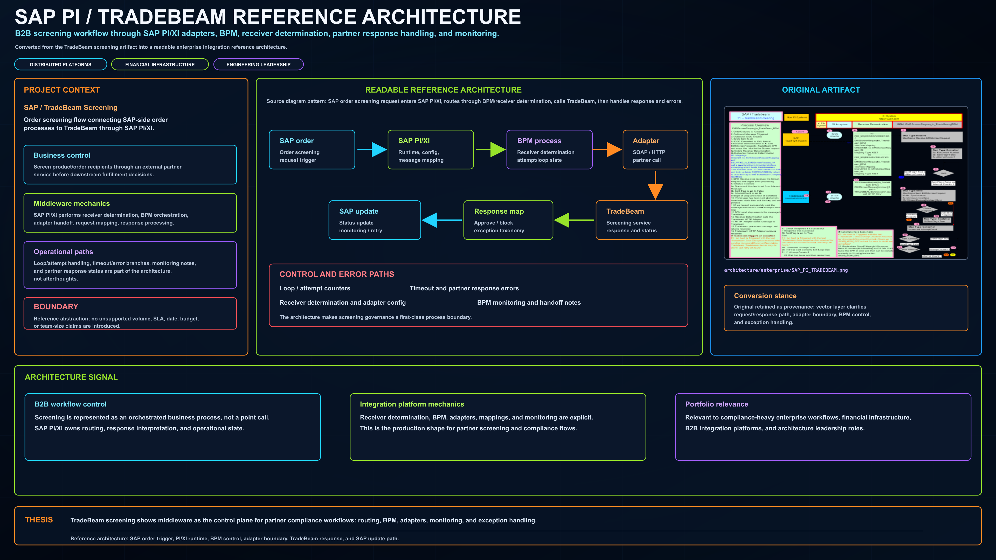The width and height of the screenshot is (996, 560).
Task: Click the CONTROL AND ERROR PATHS heading
Action: coord(337,274)
